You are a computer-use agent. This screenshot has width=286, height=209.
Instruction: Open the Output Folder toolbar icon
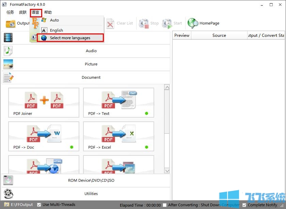click(x=11, y=24)
